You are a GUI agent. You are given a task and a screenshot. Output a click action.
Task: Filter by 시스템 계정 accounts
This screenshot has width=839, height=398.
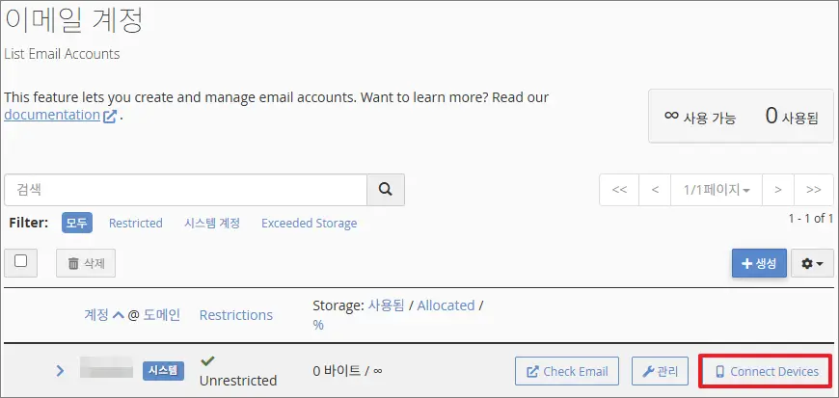(x=212, y=224)
